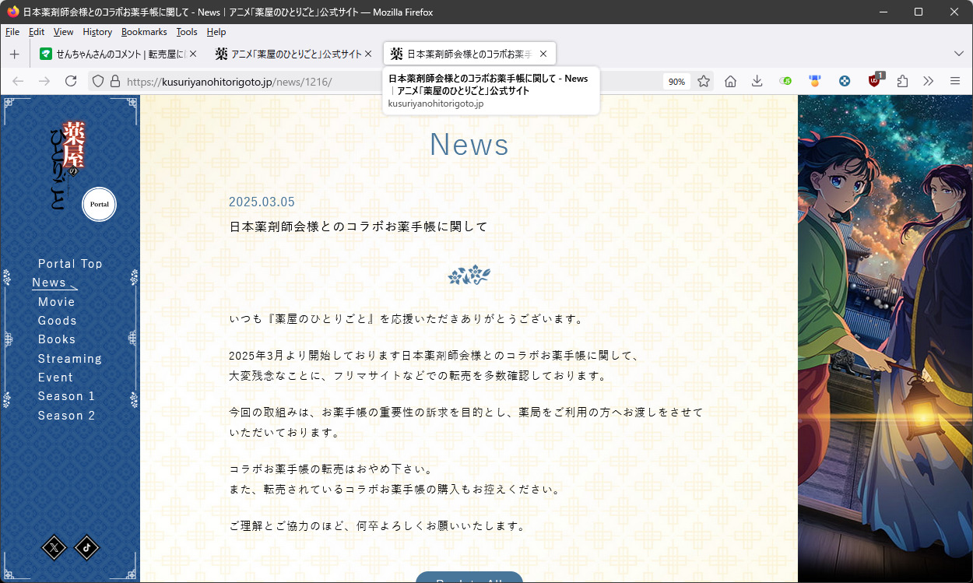
Task: Open the Extensions puzzle-piece menu
Action: click(902, 81)
